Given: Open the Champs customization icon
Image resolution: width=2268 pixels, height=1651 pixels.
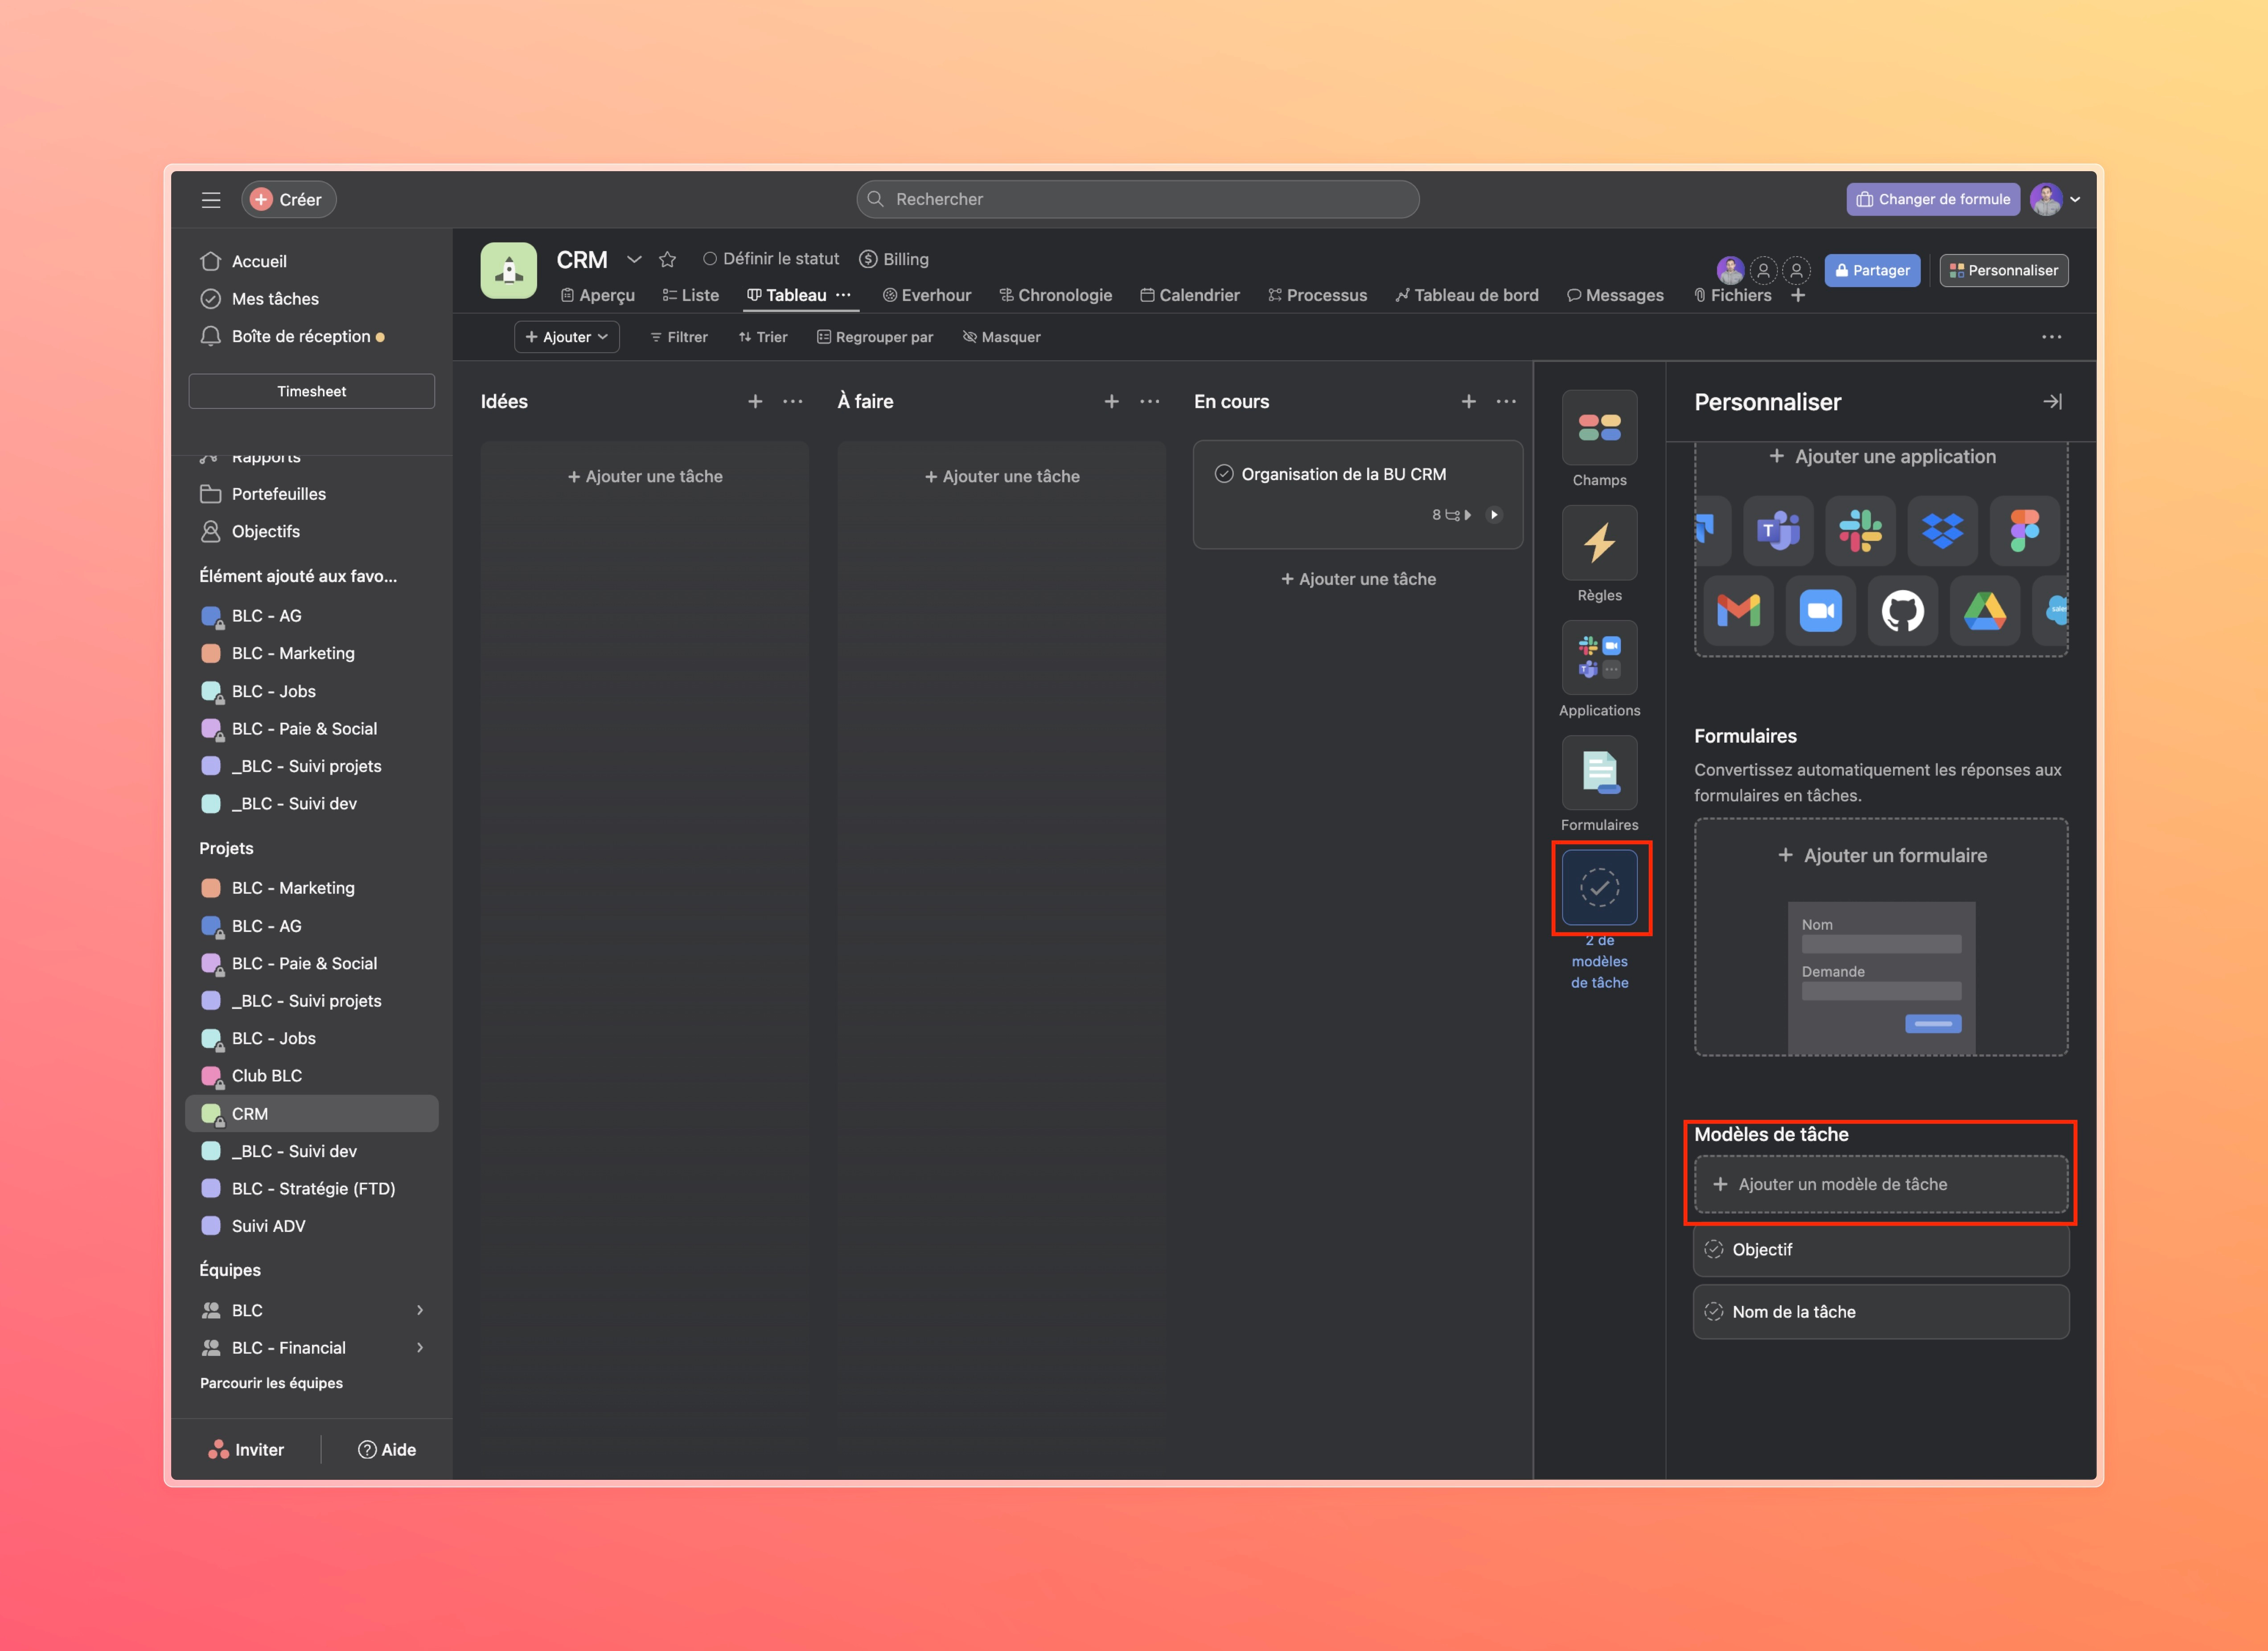Looking at the screenshot, I should [1599, 428].
